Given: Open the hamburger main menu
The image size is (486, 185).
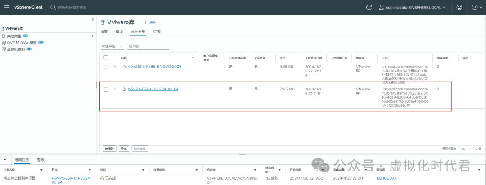Looking at the screenshot, I should 7,7.
